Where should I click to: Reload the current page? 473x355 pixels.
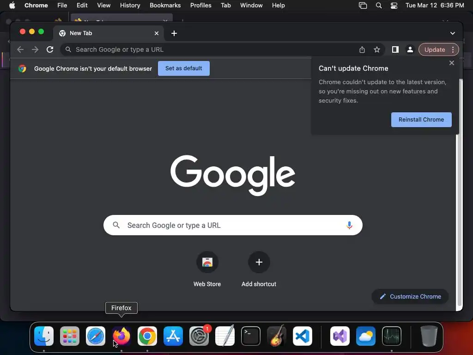coord(50,49)
